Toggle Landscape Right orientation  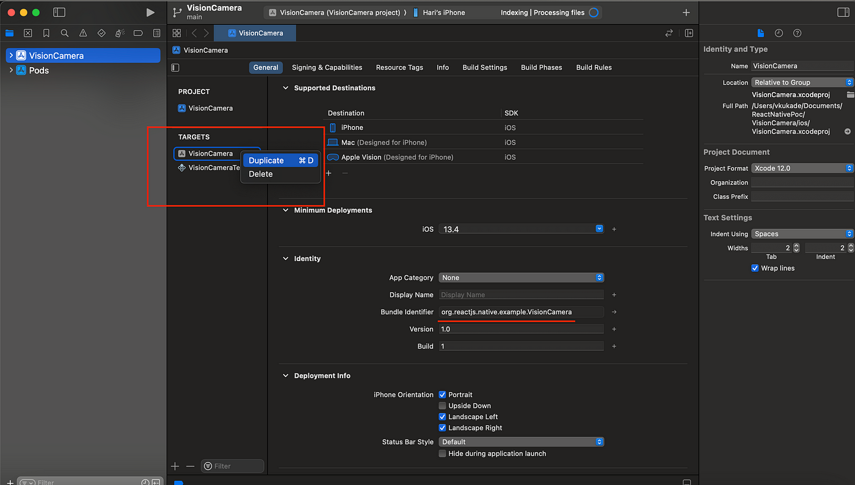443,428
